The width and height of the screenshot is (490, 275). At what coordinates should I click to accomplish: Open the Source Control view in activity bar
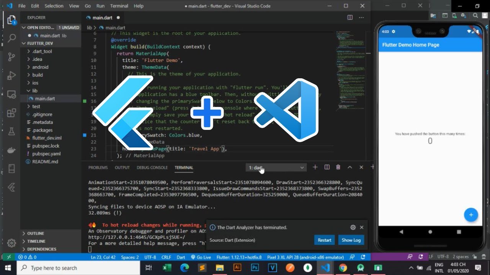11,57
